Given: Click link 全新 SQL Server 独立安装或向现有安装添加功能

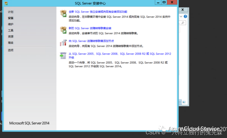Looking at the screenshot, I should (x=98, y=12).
